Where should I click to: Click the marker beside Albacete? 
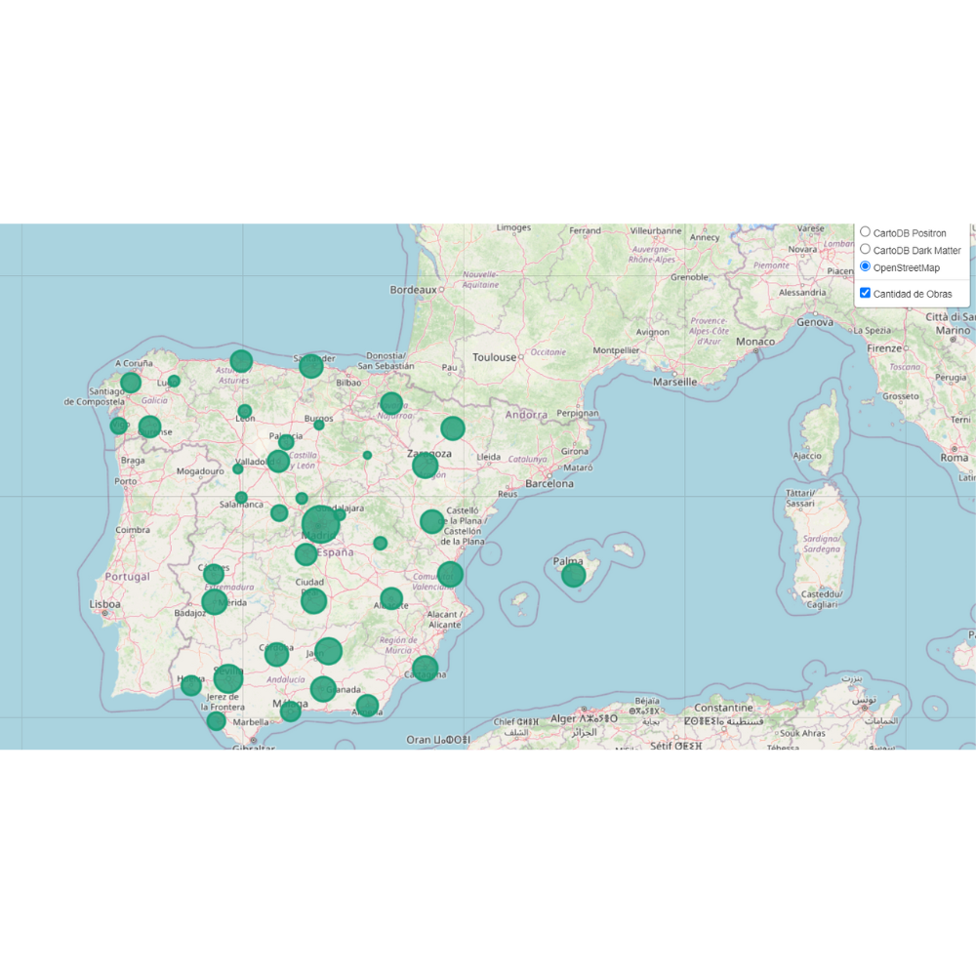click(392, 597)
